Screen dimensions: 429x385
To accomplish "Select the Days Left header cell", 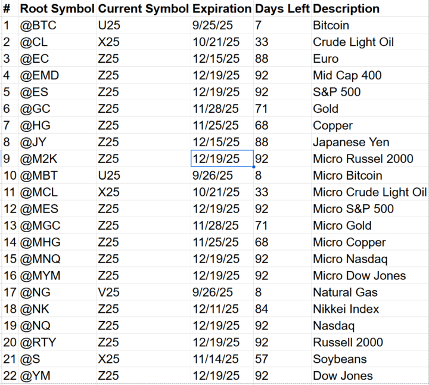I will 282,8.
